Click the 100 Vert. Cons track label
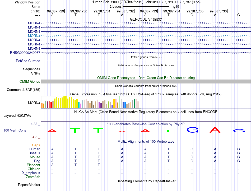Viewport: 251px width, 191px height. (15, 130)
